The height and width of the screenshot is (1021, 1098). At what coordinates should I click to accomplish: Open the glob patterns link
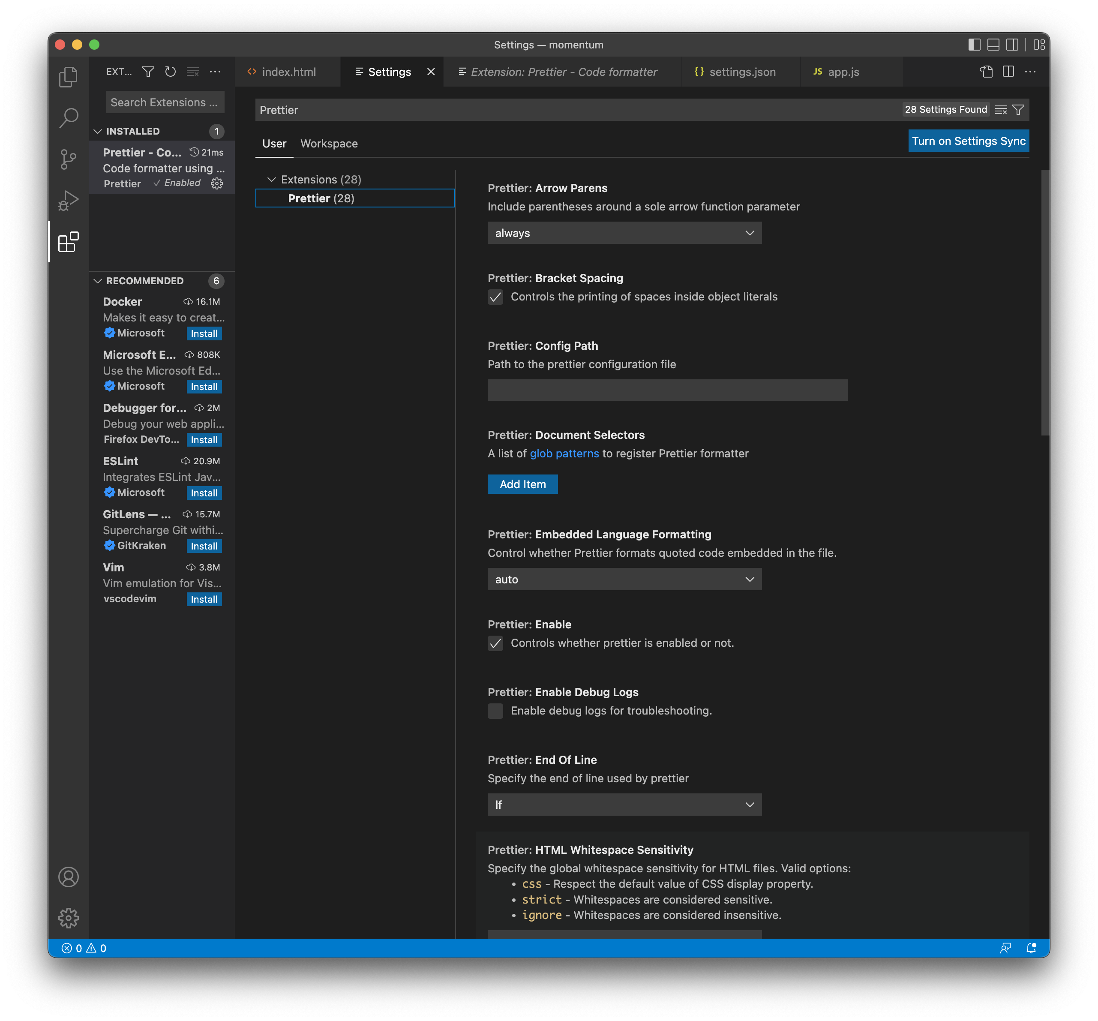click(x=564, y=453)
